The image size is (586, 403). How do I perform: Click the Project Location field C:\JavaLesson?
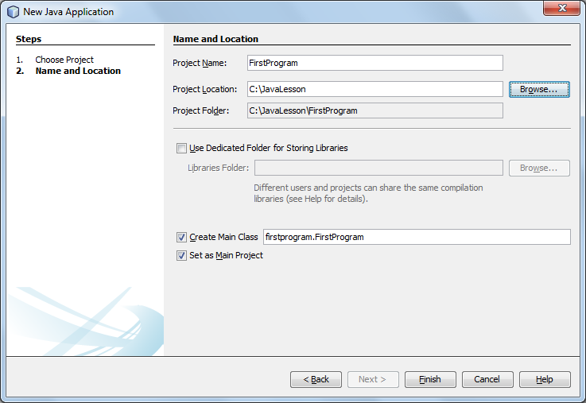pyautogui.click(x=375, y=89)
